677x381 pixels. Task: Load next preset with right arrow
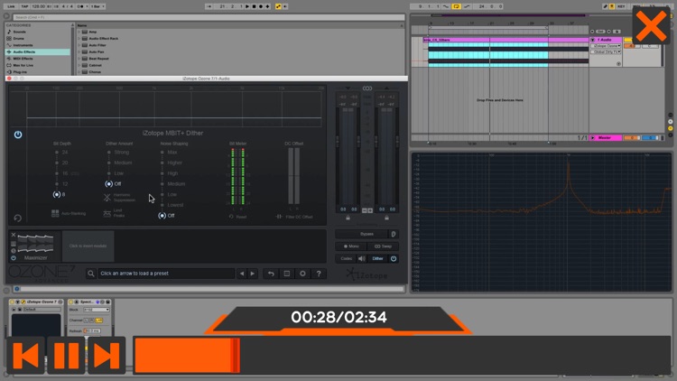[x=253, y=274]
